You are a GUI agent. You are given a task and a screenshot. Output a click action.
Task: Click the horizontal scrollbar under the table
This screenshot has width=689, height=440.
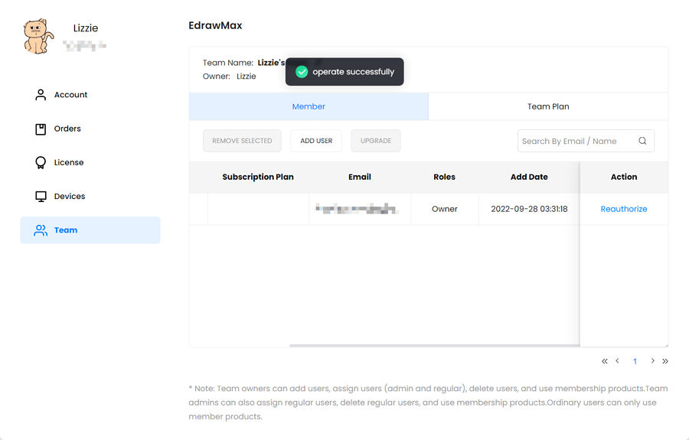pos(434,346)
